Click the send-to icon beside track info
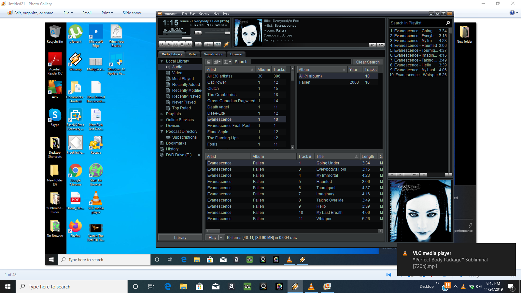Screen dimensions: 521x293 pyautogui.click(x=373, y=45)
